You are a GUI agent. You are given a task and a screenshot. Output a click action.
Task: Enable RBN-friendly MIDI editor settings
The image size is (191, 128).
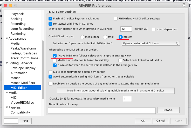(116, 19)
